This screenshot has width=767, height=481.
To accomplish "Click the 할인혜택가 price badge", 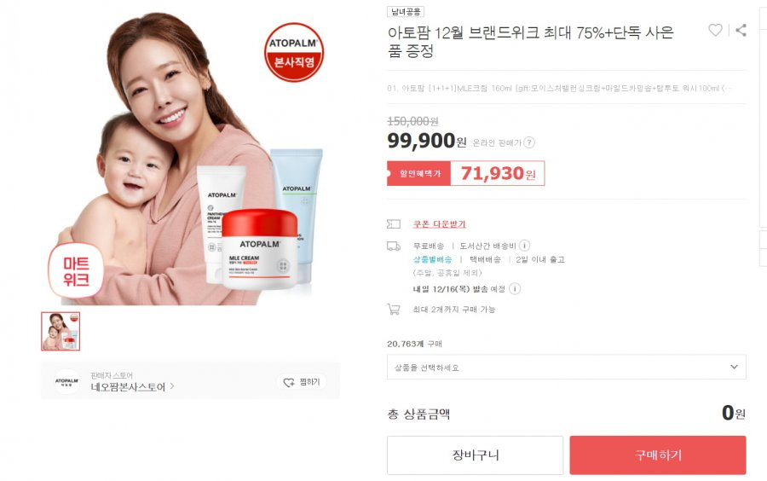I will tap(465, 173).
